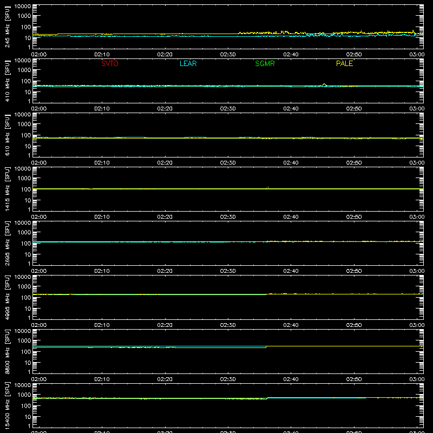Click the yellow bump near 02:45 in 410 MHz plot
This screenshot has height=433, width=433.
(324, 84)
